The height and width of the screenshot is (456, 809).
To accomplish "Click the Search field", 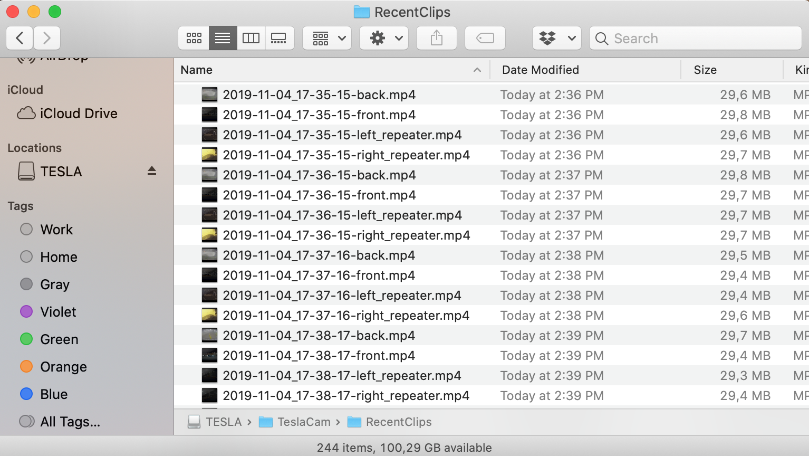I will coord(696,38).
